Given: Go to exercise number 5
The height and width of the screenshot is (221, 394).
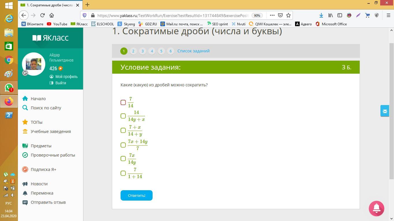Looking at the screenshot, I should click(x=161, y=51).
